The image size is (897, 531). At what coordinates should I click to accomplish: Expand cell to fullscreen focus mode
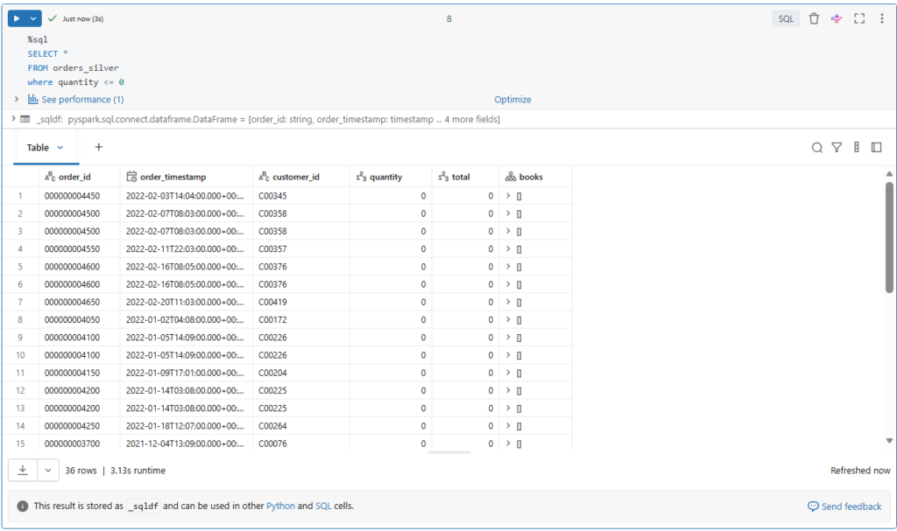point(859,18)
